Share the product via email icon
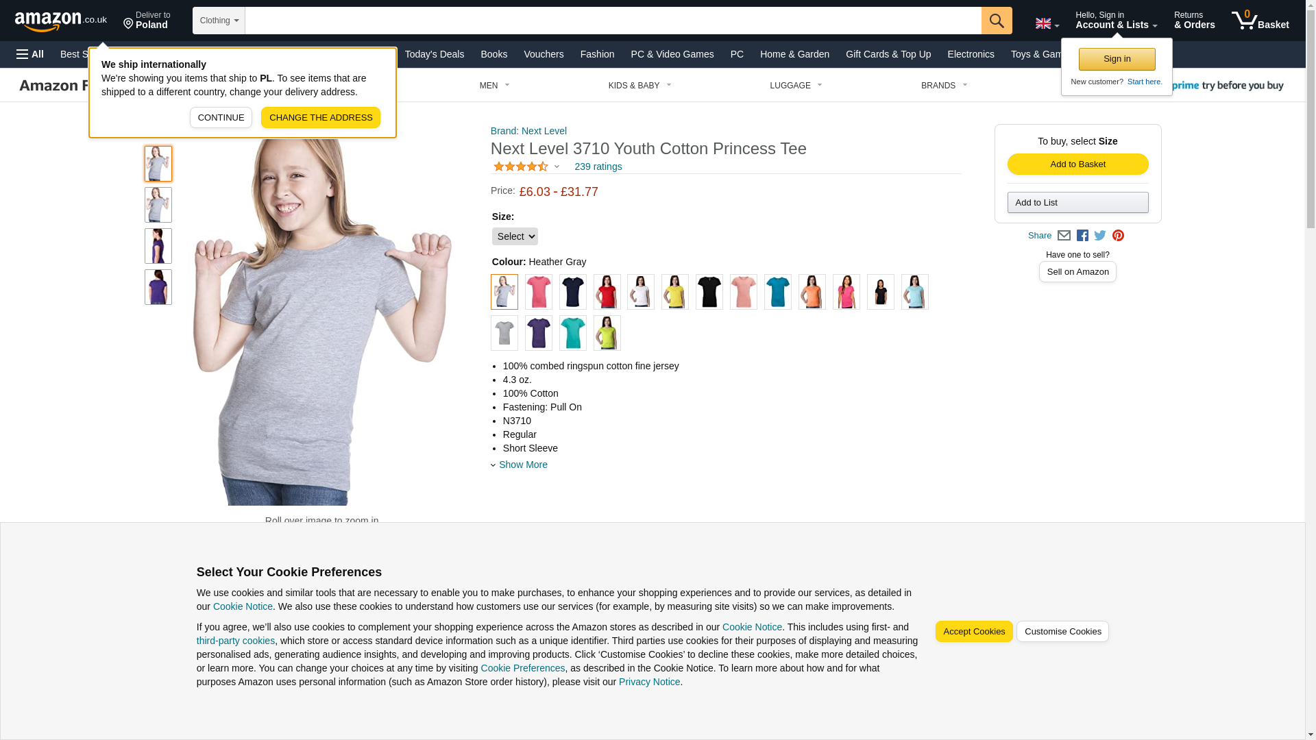Image resolution: width=1316 pixels, height=740 pixels. coord(1064,235)
